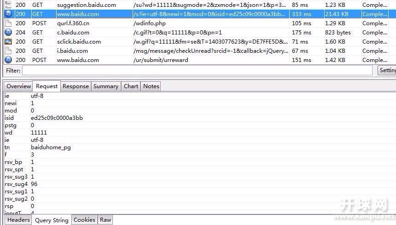Click the 333 ms duration cell
396x225 pixels.
pos(302,14)
